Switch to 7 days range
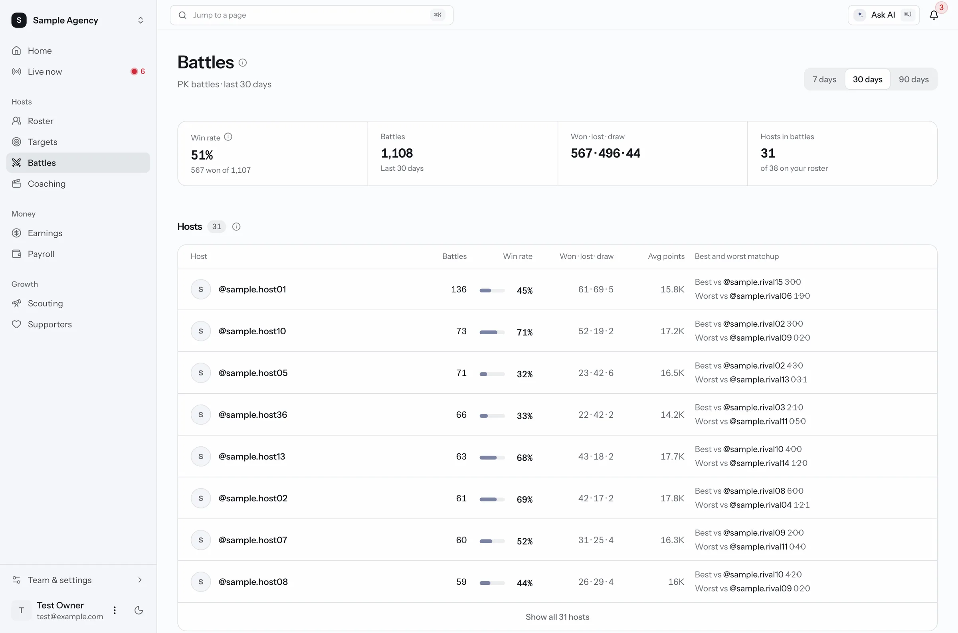Screen dimensions: 958x633 point(824,79)
